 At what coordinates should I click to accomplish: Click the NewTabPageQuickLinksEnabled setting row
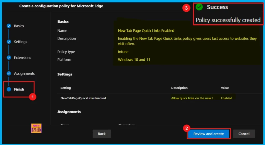160,98
